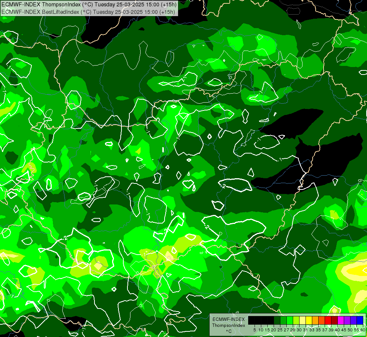The width and height of the screenshot is (367, 337).
Task: Select the dark red 39–40 legend swatch
Action: pyautogui.click(x=334, y=320)
